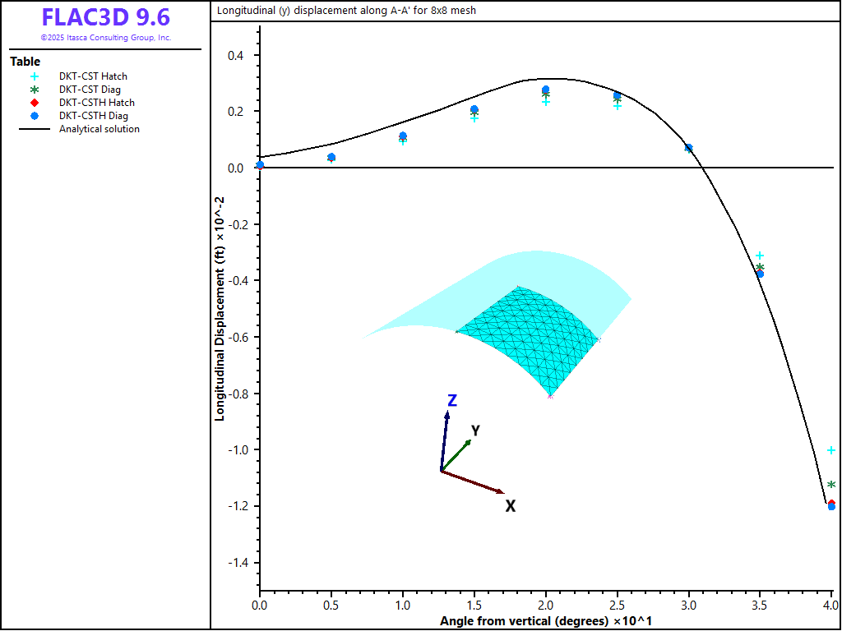Click the Analytical solution black line sample

(x=35, y=129)
